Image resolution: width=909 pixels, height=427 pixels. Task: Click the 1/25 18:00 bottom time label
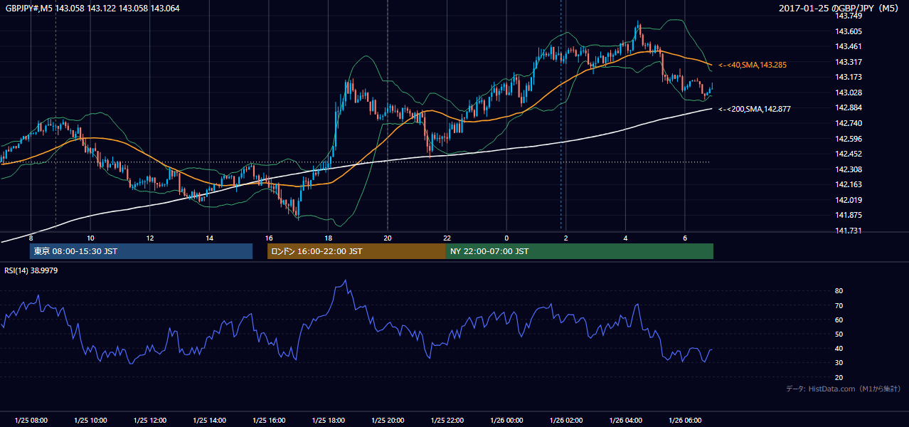click(328, 421)
